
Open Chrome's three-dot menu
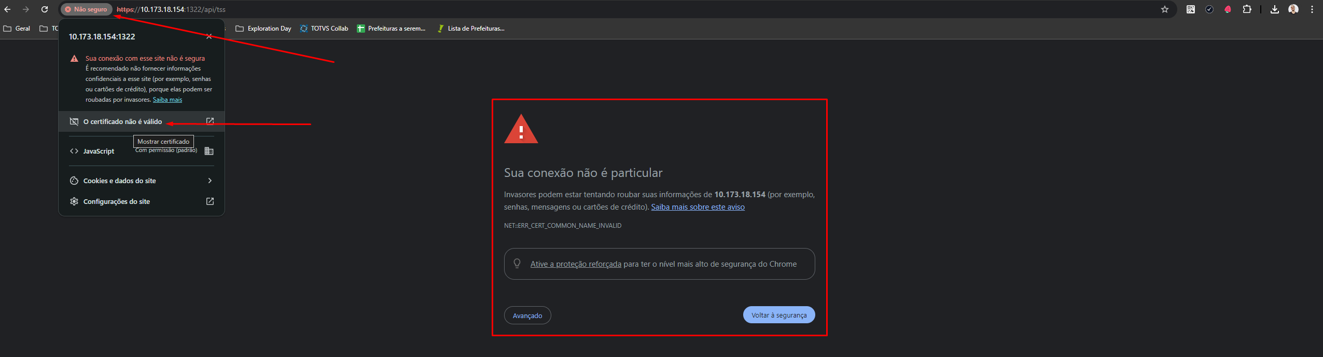(x=1312, y=9)
